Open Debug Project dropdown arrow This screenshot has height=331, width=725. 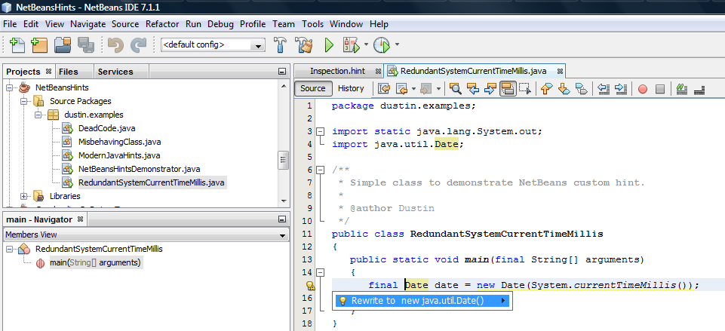coord(366,44)
